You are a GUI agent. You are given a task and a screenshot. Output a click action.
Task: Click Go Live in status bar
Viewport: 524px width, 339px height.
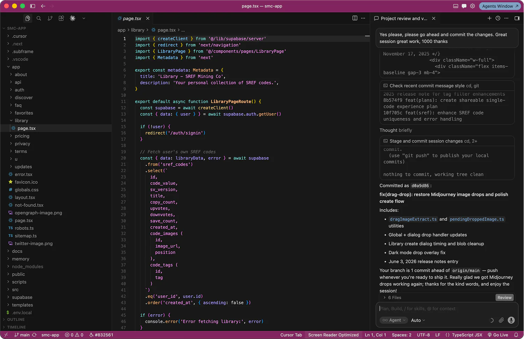pyautogui.click(x=498, y=335)
